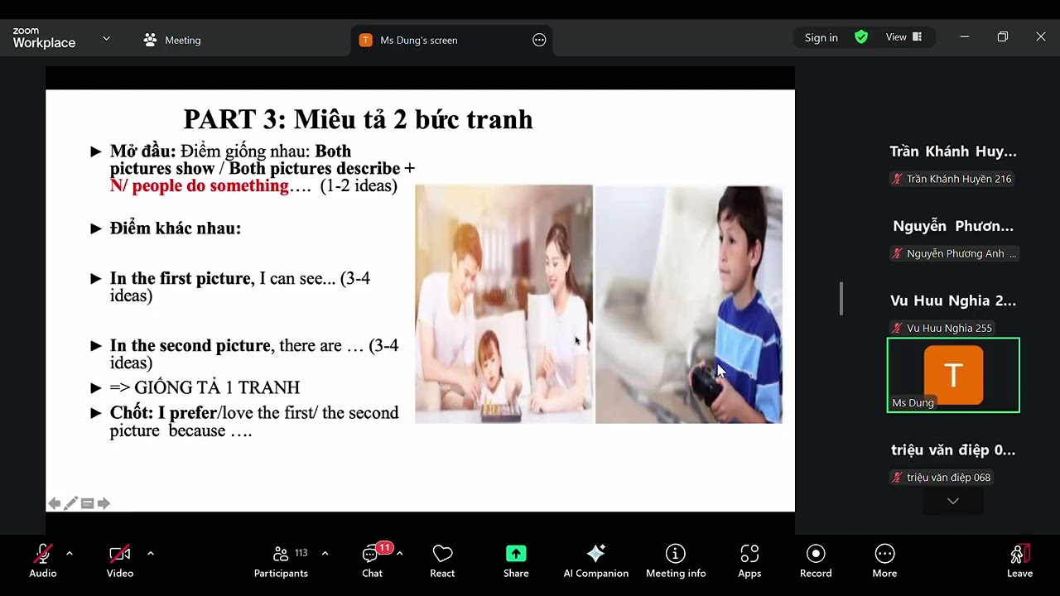Click the boy with controller picture

point(689,304)
